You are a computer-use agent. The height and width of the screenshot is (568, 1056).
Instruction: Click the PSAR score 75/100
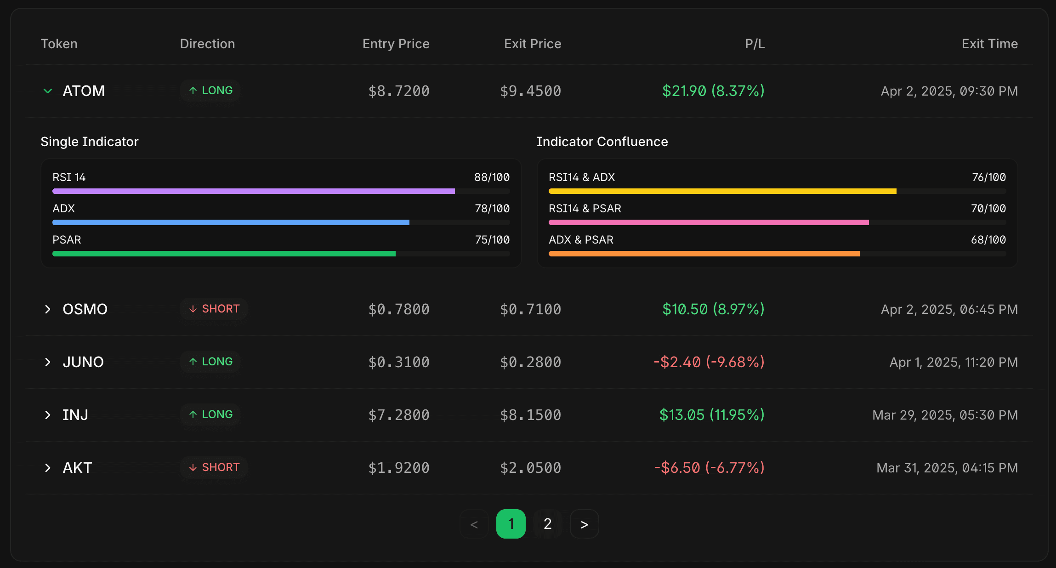[x=492, y=240]
